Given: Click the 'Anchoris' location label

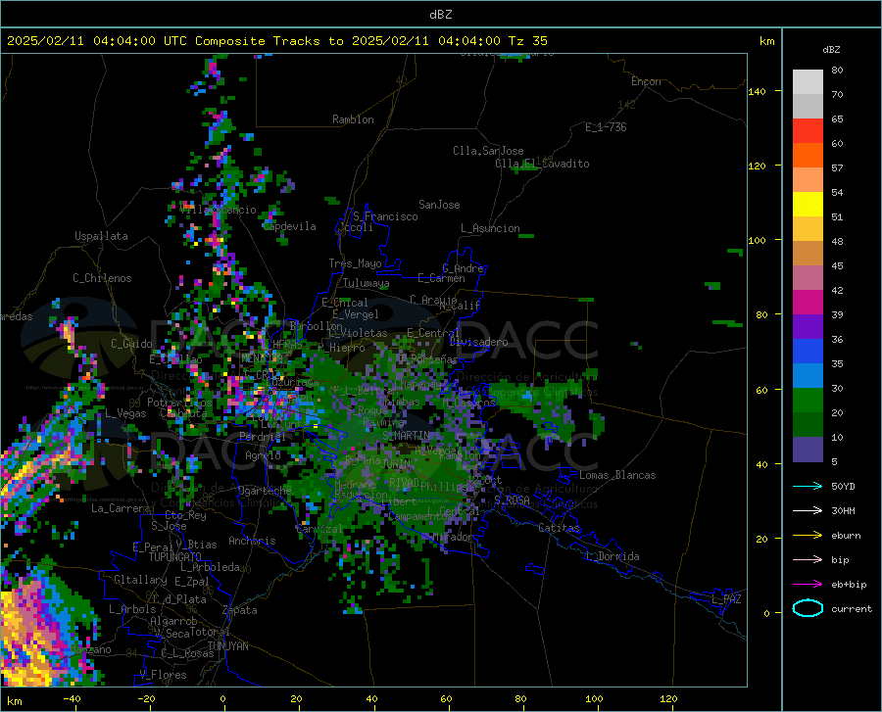Looking at the screenshot, I should [x=252, y=541].
